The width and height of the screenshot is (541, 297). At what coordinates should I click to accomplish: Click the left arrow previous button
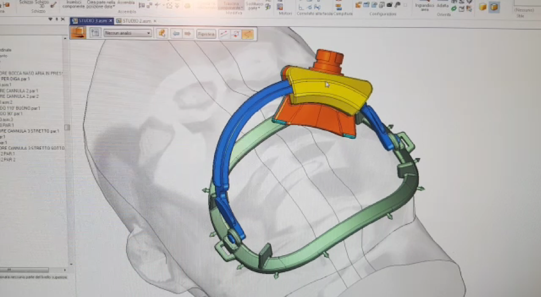pyautogui.click(x=176, y=34)
